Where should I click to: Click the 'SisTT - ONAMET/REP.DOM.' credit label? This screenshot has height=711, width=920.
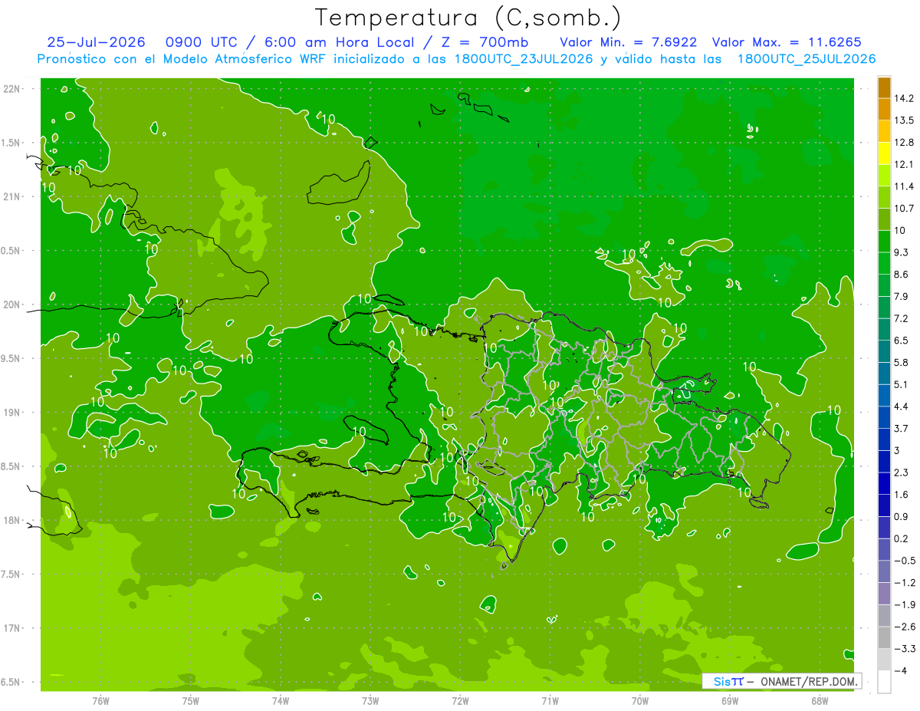tap(782, 681)
